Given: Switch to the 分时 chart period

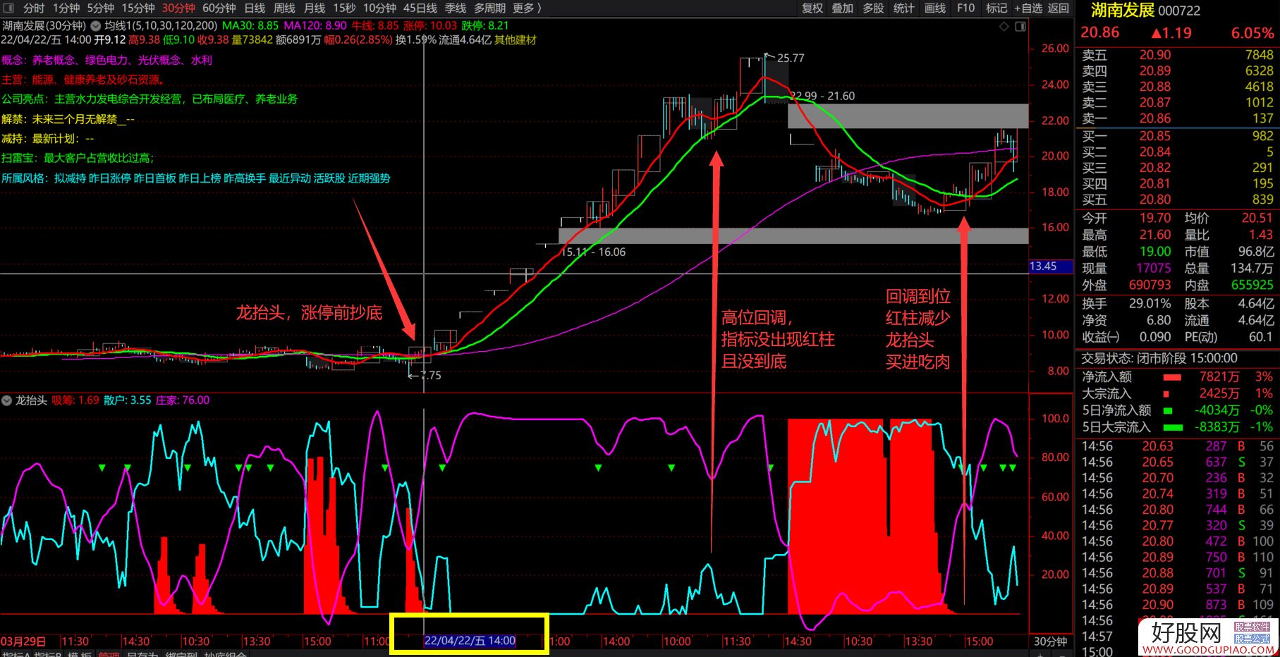Looking at the screenshot, I should point(34,8).
